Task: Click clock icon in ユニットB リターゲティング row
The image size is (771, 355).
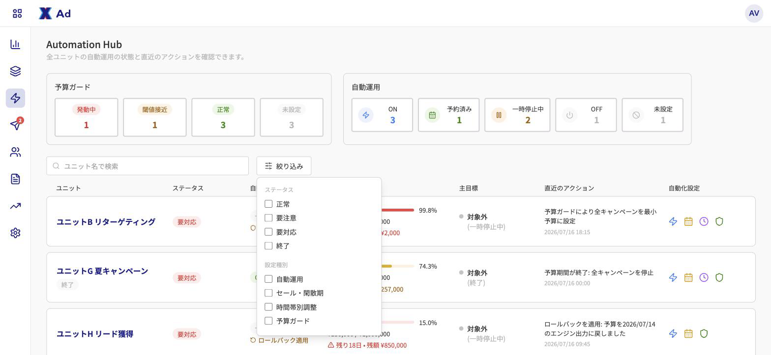Action: (x=704, y=221)
